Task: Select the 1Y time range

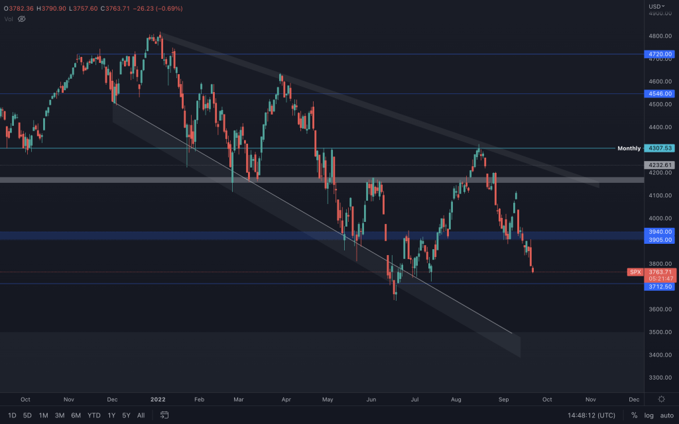Action: click(111, 415)
